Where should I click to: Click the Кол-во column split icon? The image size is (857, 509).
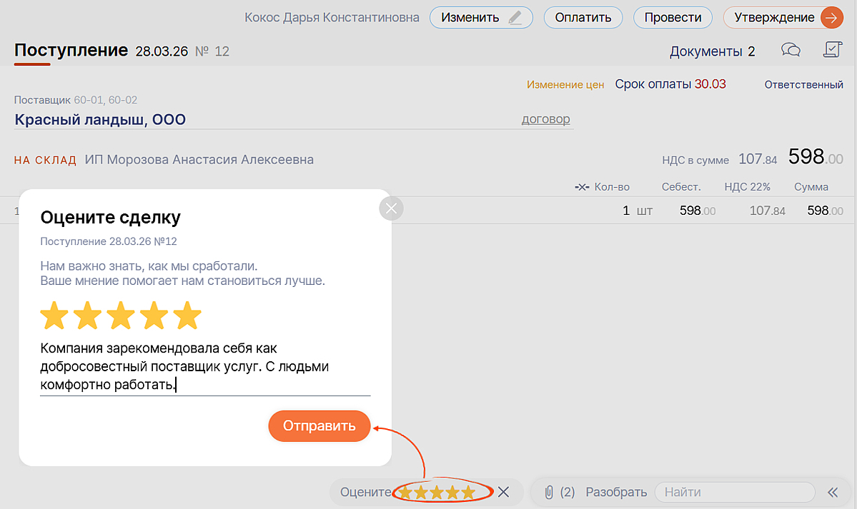pos(582,187)
